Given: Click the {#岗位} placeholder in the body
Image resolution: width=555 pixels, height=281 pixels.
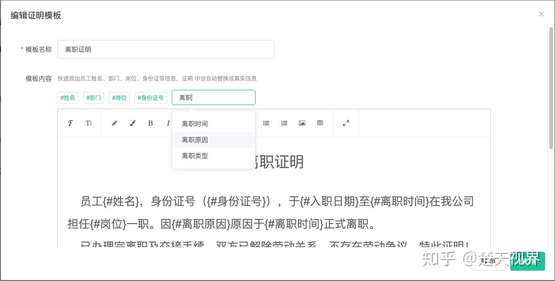Looking at the screenshot, I should 108,224.
